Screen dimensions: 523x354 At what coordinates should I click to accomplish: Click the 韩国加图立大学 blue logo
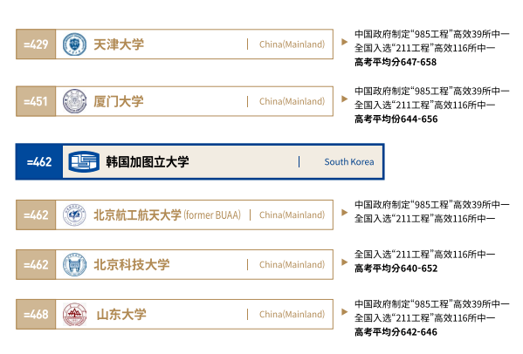pos(84,162)
